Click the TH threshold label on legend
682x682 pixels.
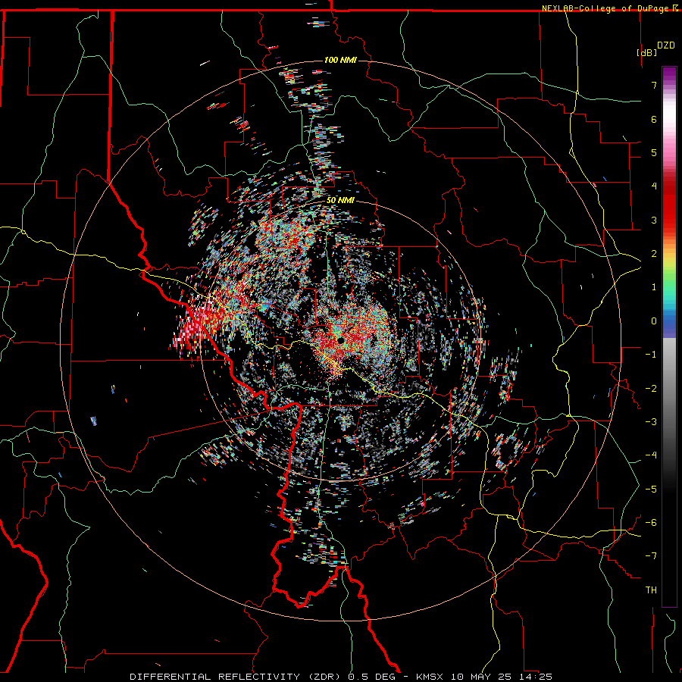tap(651, 590)
